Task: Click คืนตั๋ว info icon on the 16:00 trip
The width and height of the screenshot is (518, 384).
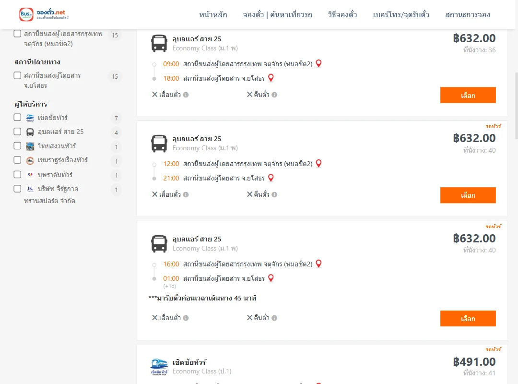Action: pos(274,318)
